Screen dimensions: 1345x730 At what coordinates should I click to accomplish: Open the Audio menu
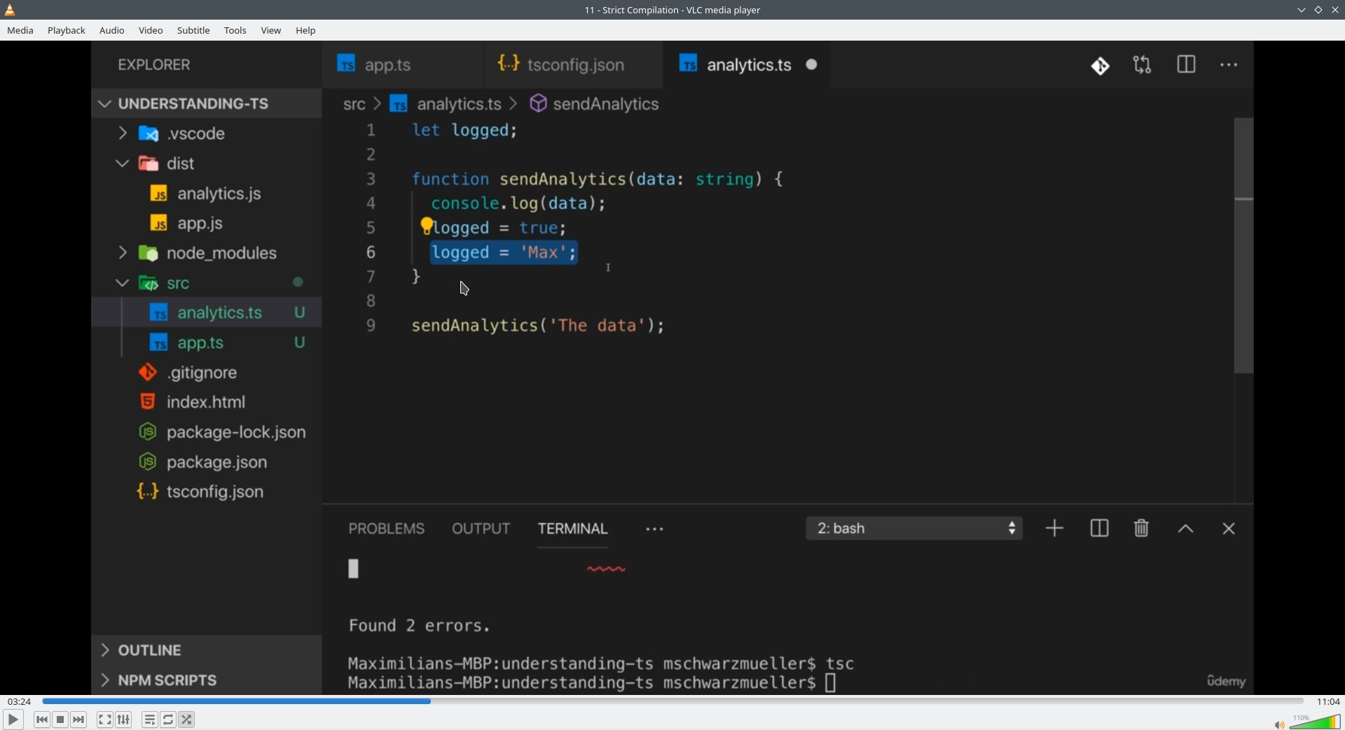112,31
